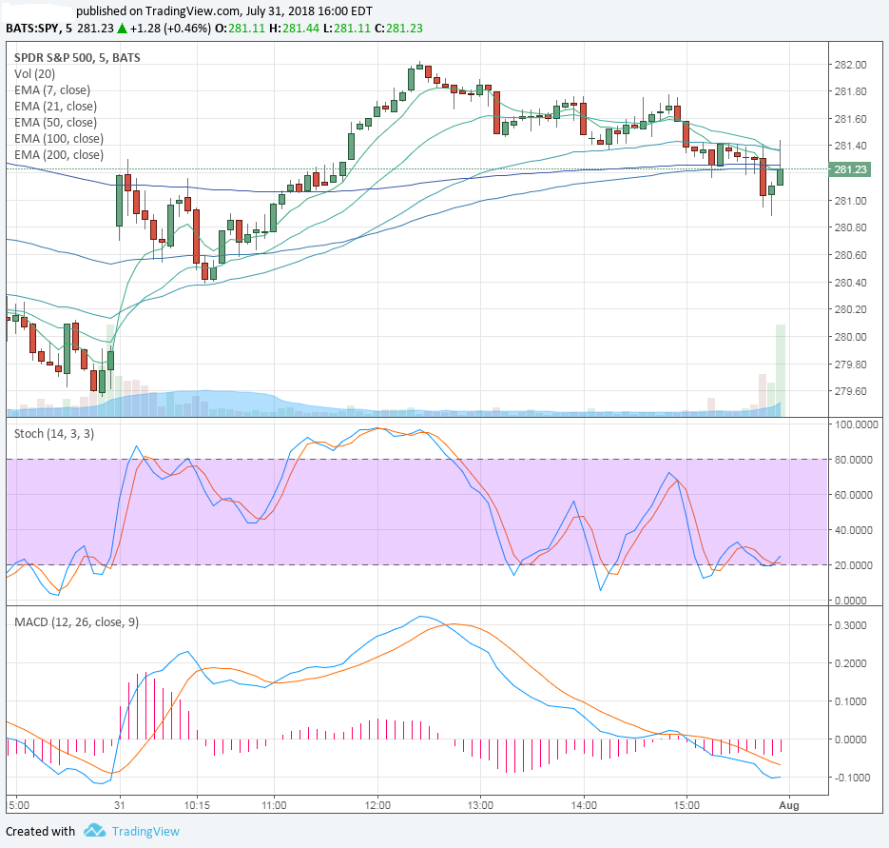The width and height of the screenshot is (889, 848).
Task: Click the green up-triangle change indicator
Action: coord(122,29)
